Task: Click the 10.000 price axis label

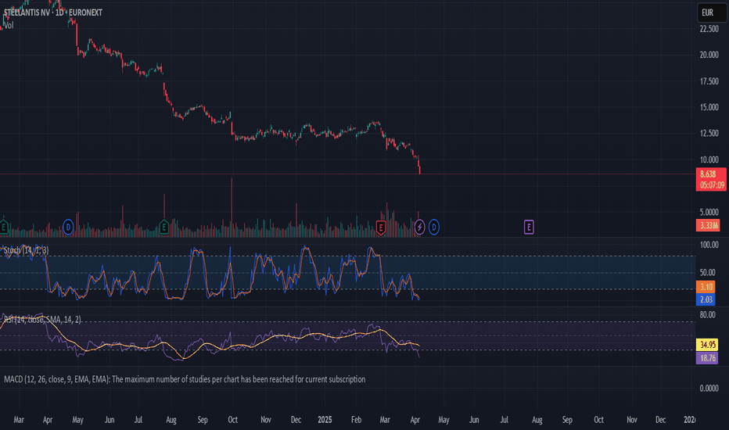Action: (x=709, y=159)
